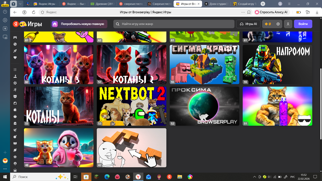Open the screenshot camera icon in browser sidebar
The height and width of the screenshot is (181, 322).
(x=5, y=37)
